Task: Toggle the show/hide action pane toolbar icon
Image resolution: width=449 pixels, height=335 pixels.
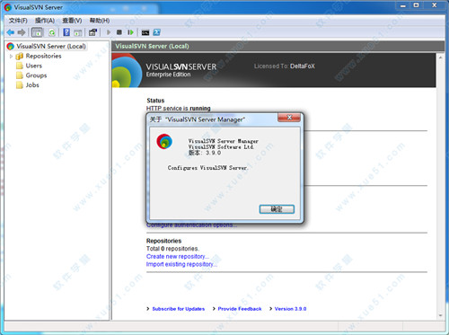Action: [78, 32]
